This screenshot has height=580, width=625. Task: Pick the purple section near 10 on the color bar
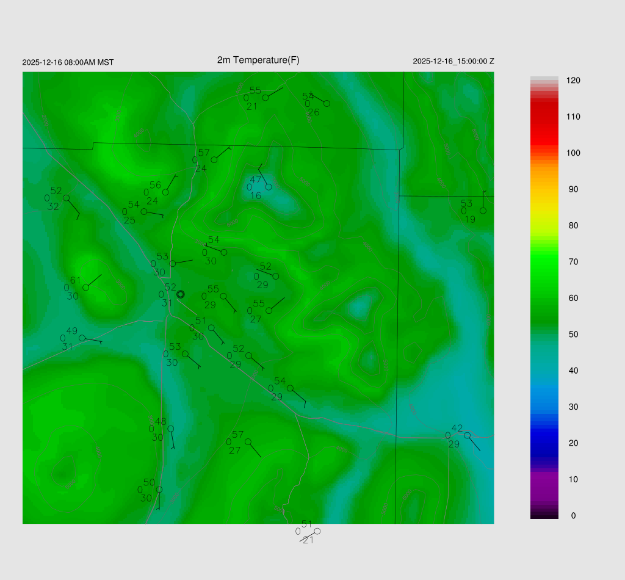coord(544,482)
